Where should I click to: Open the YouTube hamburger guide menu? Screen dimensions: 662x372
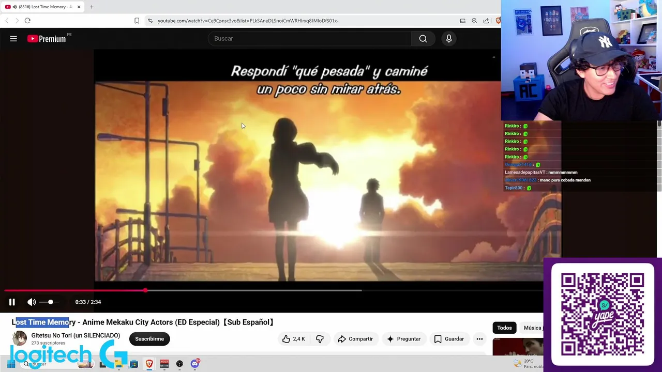coord(13,39)
